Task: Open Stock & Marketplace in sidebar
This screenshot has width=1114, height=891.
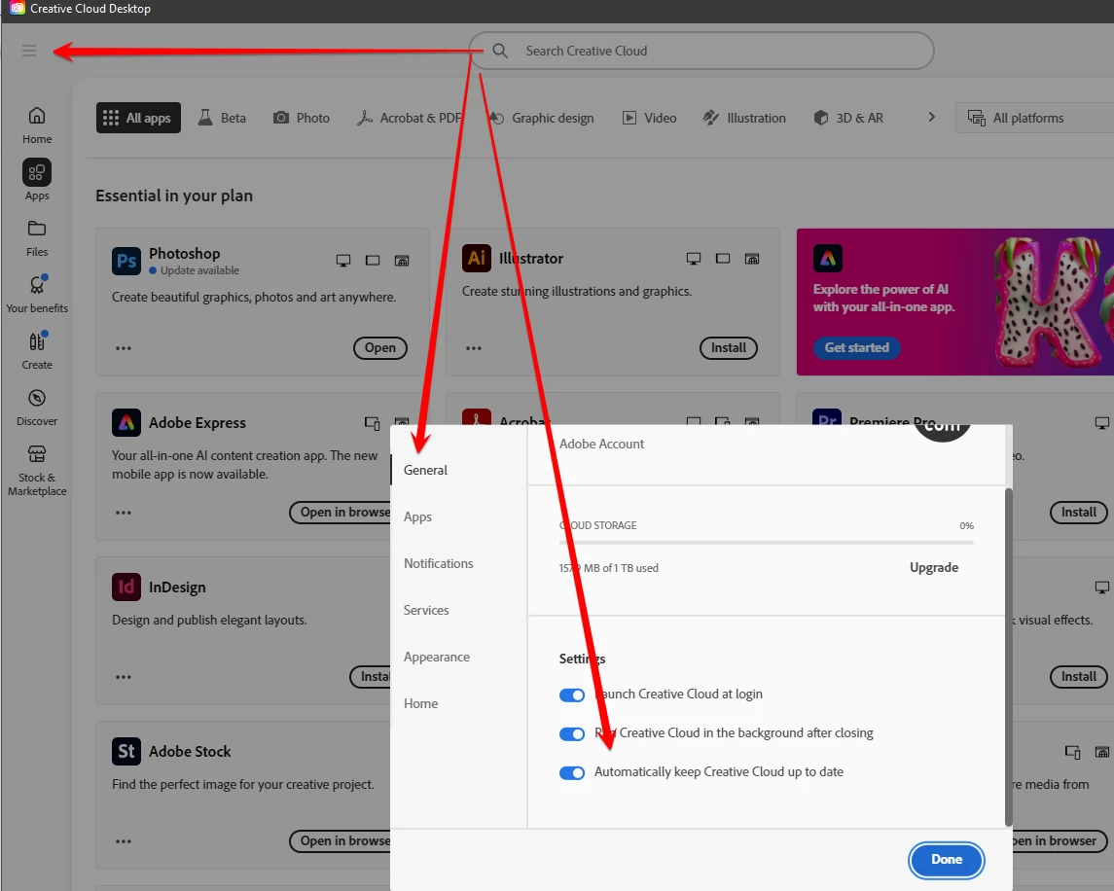Action: (x=37, y=471)
